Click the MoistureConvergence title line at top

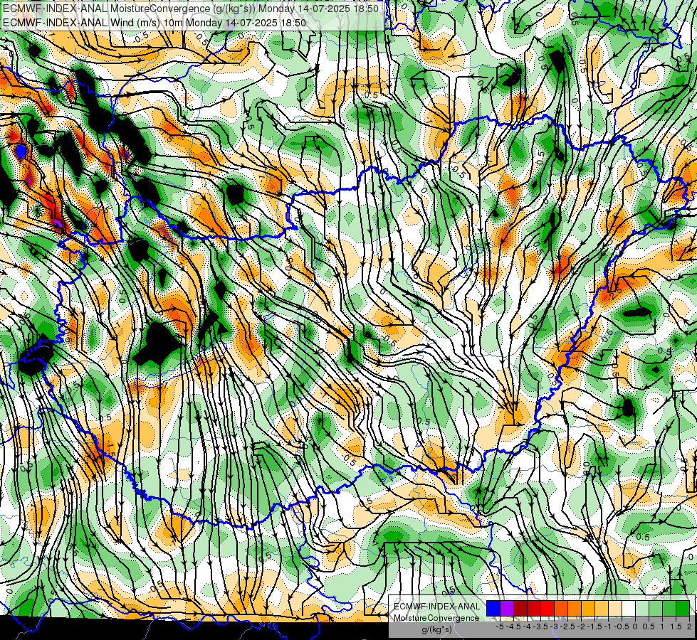(x=191, y=9)
